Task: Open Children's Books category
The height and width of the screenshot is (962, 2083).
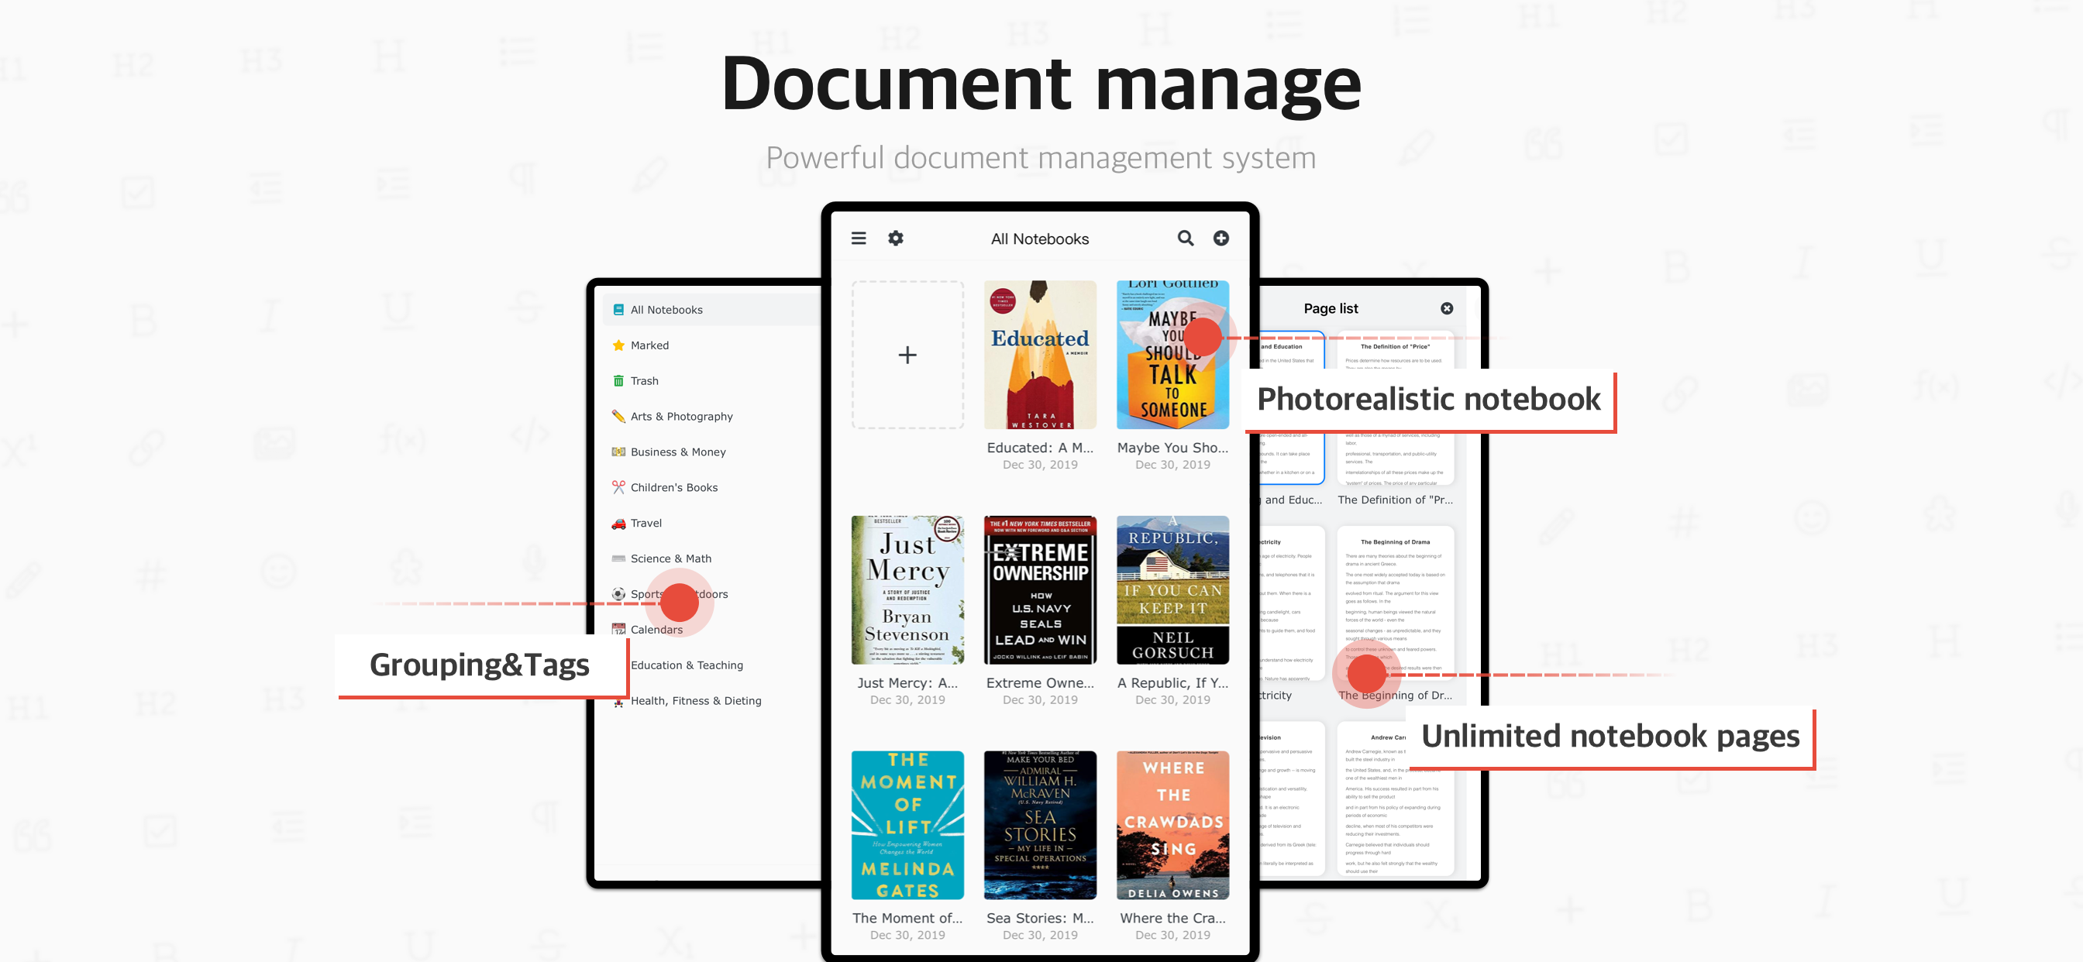Action: tap(673, 487)
